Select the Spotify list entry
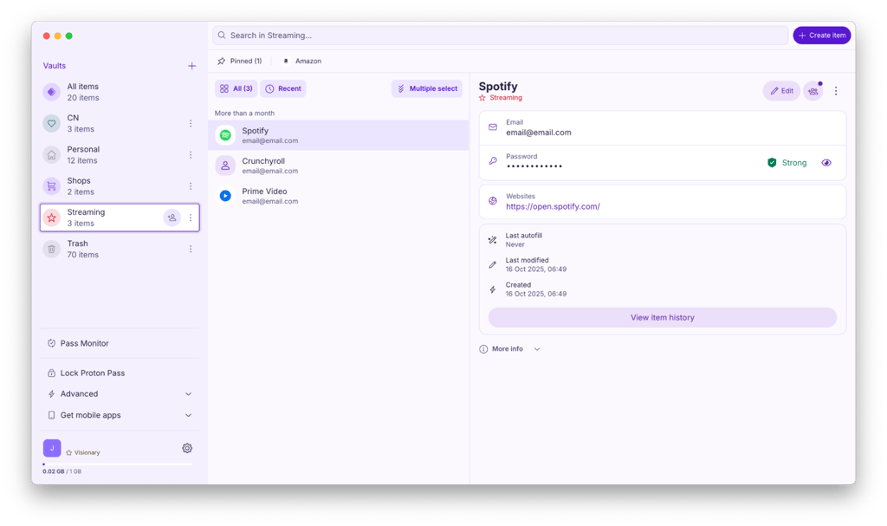Screen dimensions: 887x526 click(339, 135)
